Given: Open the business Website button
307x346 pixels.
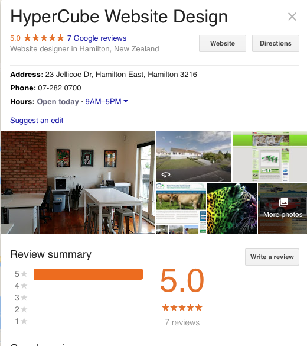Looking at the screenshot, I should coord(223,43).
